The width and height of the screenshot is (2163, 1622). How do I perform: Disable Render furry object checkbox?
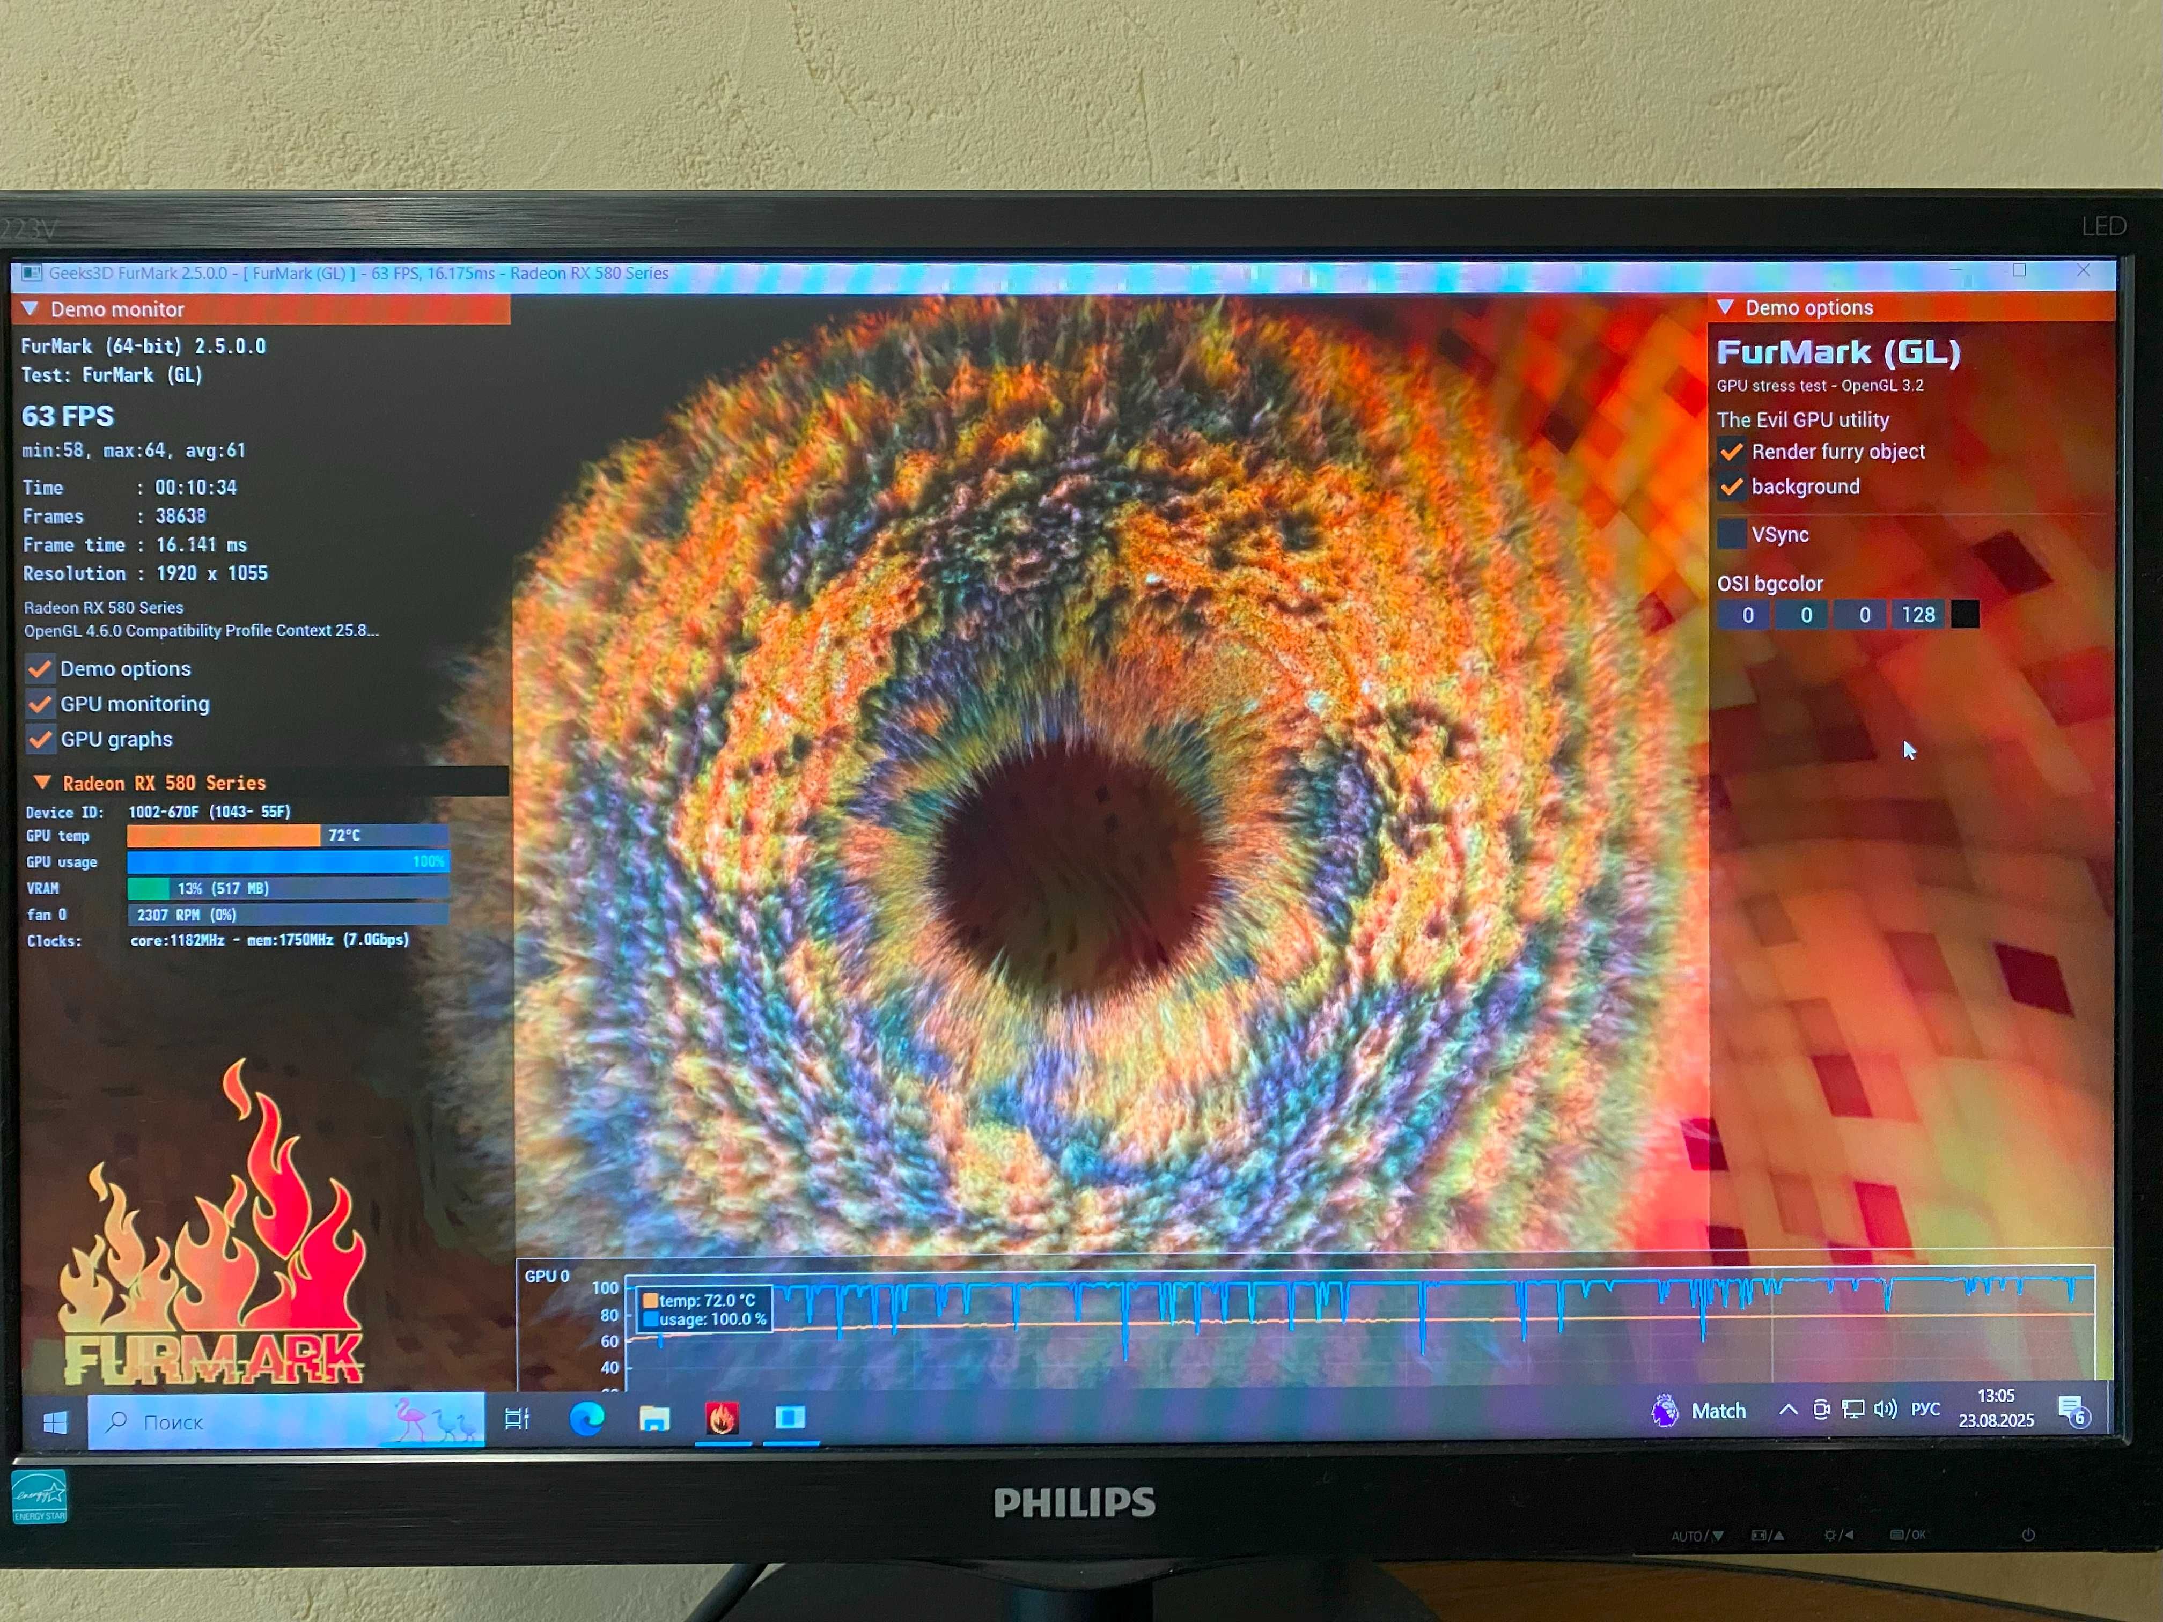(x=1731, y=452)
